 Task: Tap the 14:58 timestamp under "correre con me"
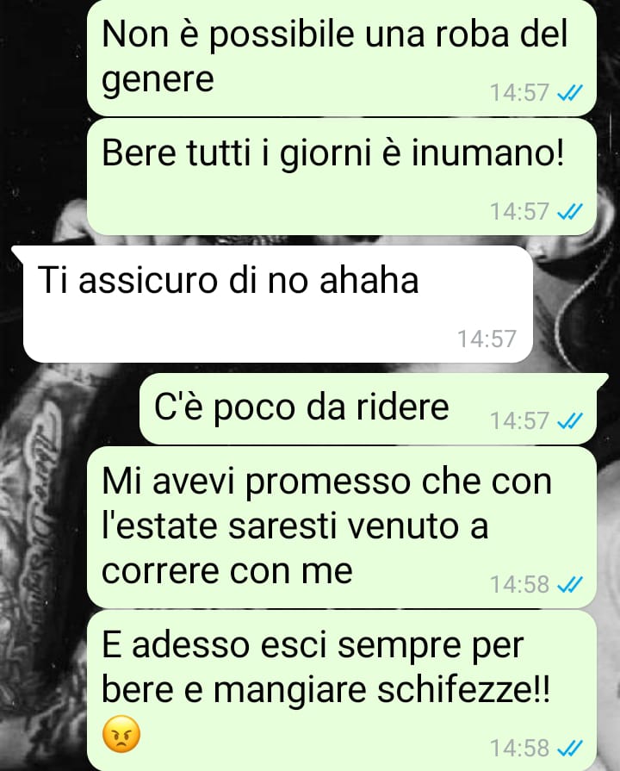click(519, 584)
